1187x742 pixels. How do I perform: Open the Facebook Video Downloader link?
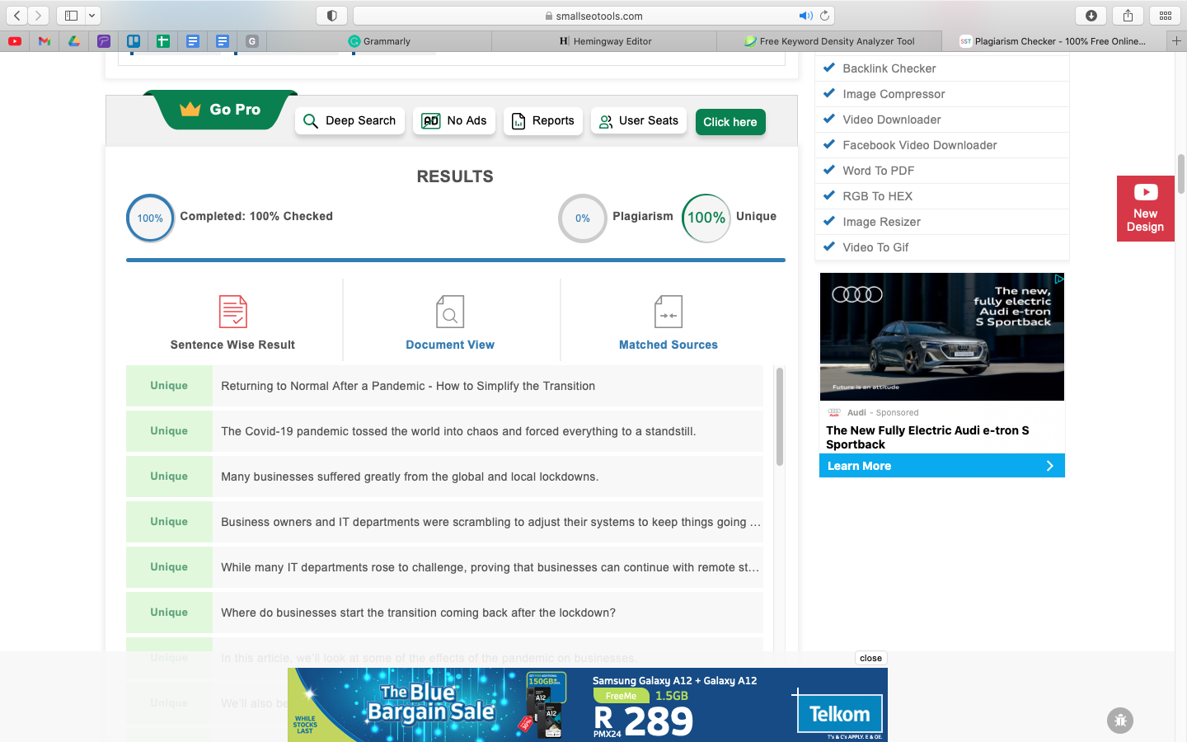pyautogui.click(x=920, y=145)
